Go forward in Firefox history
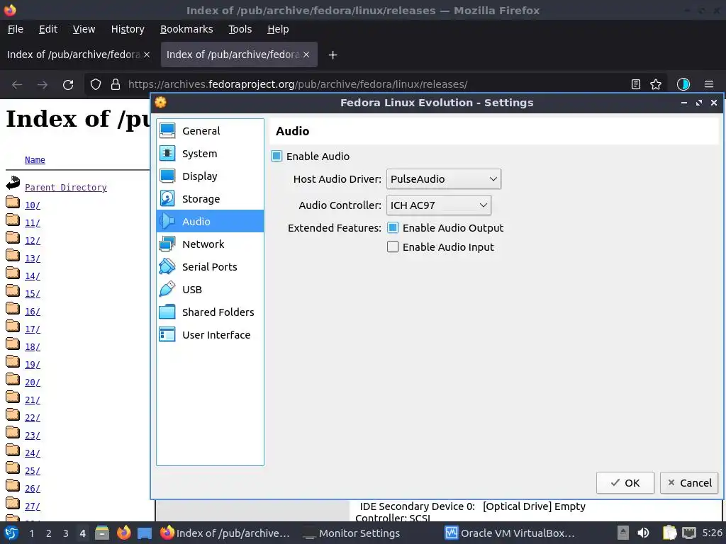Image resolution: width=726 pixels, height=544 pixels. pos(43,85)
